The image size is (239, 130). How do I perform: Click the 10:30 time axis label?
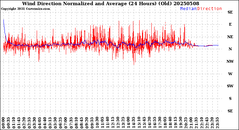[x=97, y=123]
